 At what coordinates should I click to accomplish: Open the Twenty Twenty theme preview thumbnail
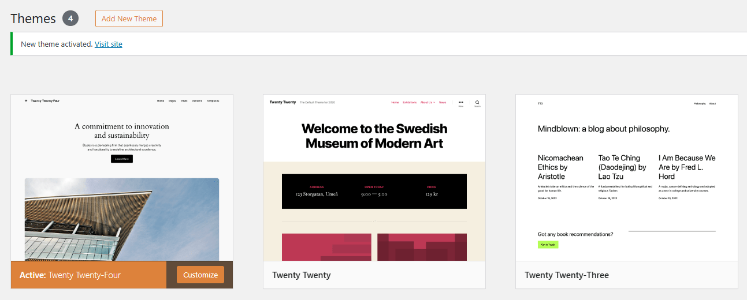[374, 178]
